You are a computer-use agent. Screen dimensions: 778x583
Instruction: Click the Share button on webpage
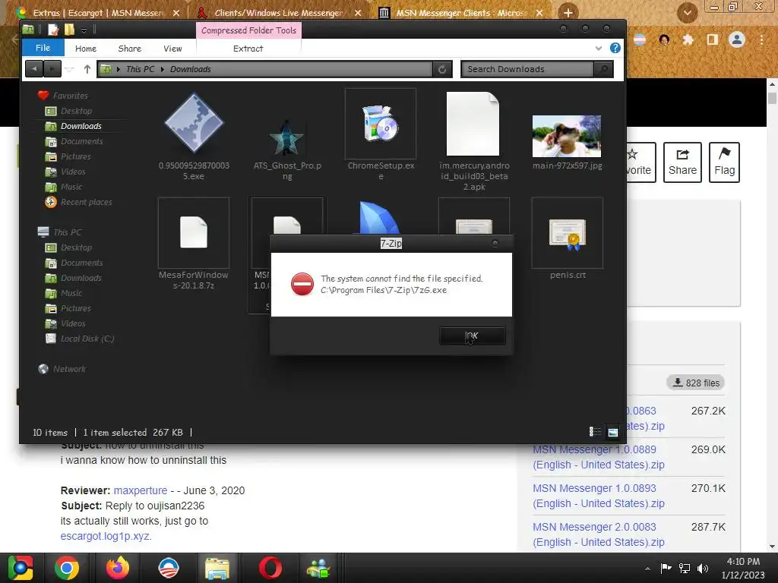click(x=682, y=162)
